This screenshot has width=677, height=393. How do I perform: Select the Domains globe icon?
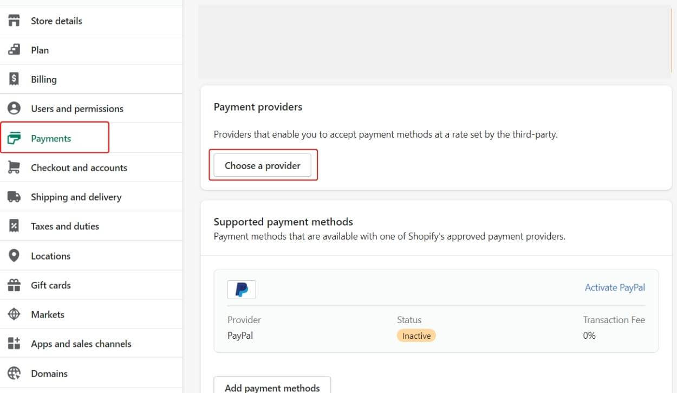(x=13, y=373)
